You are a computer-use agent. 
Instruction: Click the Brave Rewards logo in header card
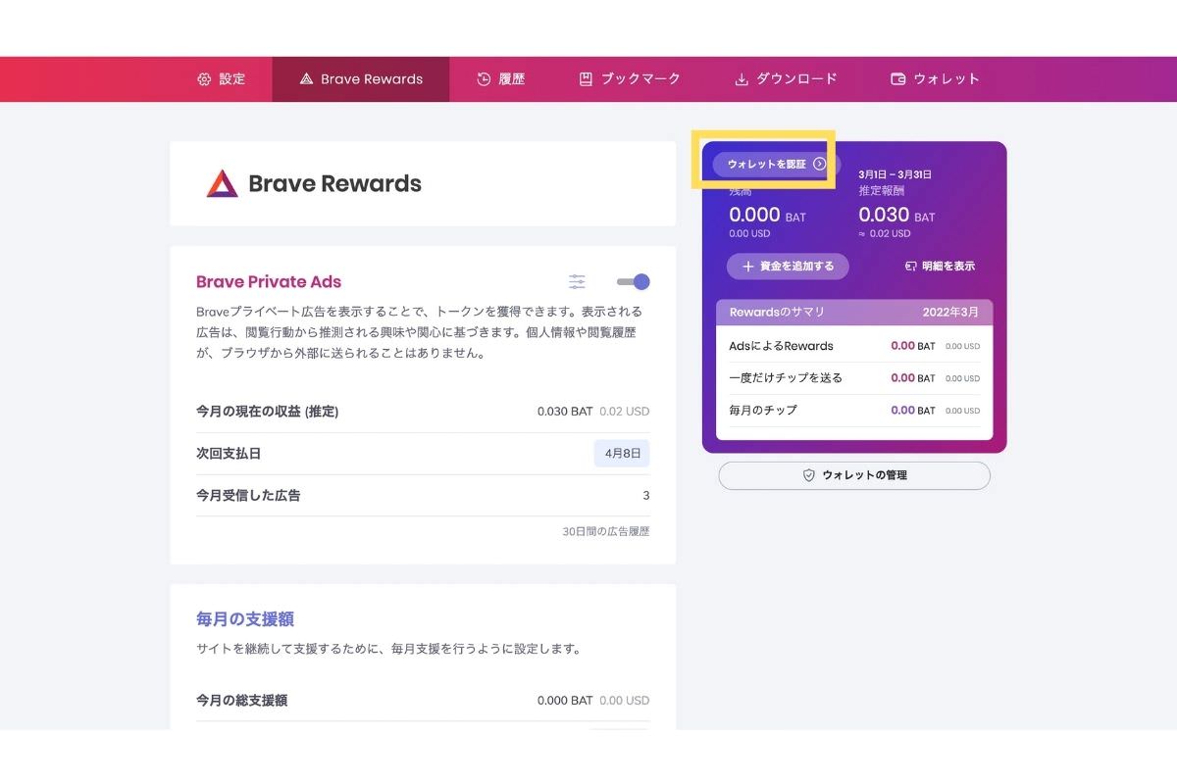(x=223, y=183)
